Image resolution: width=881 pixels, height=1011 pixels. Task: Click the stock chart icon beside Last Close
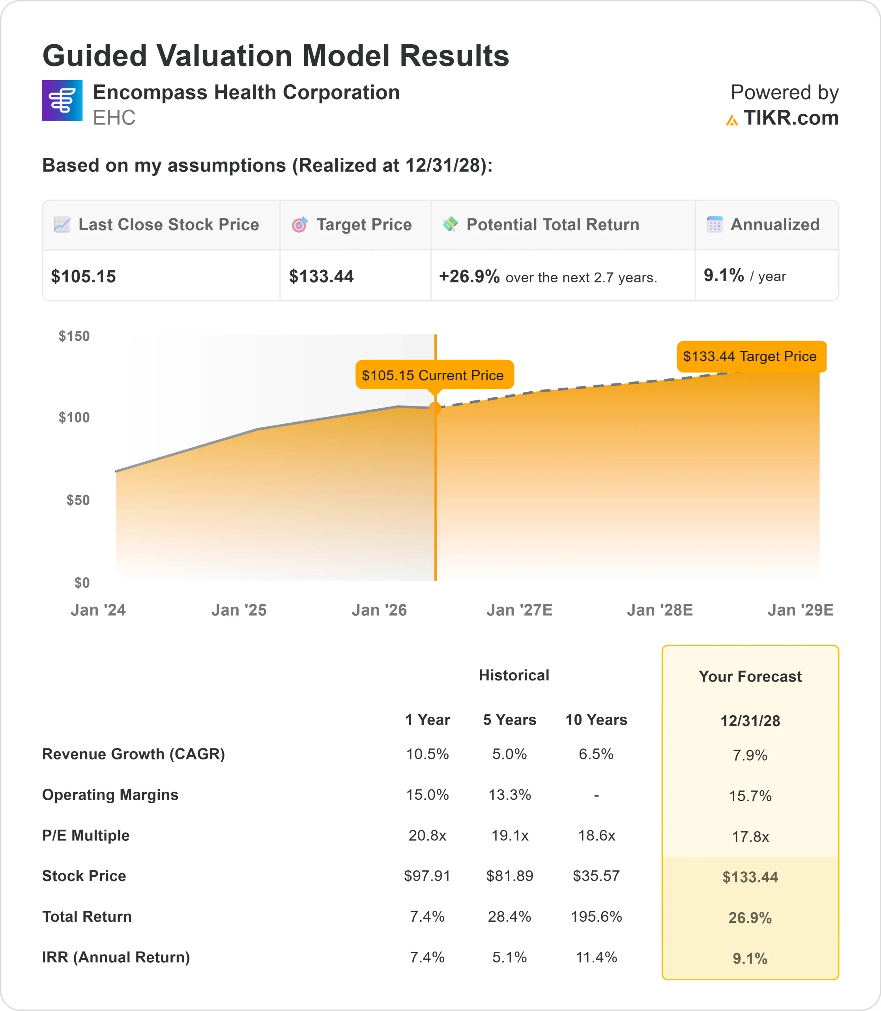62,224
